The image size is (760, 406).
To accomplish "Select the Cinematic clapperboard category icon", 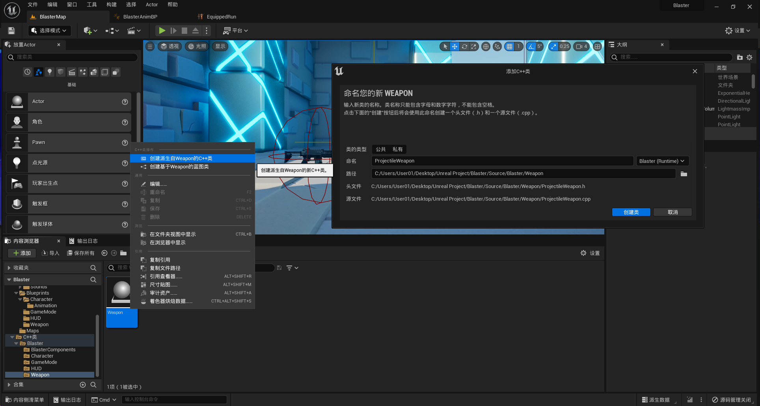I will 72,72.
